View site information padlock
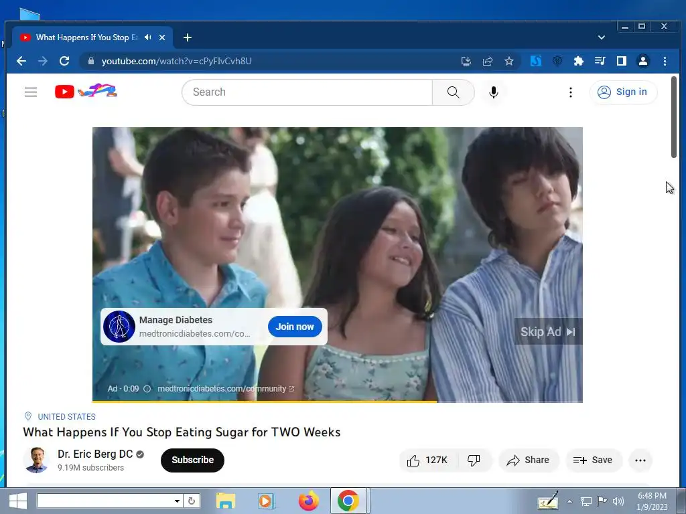Image resolution: width=686 pixels, height=514 pixels. pos(91,61)
